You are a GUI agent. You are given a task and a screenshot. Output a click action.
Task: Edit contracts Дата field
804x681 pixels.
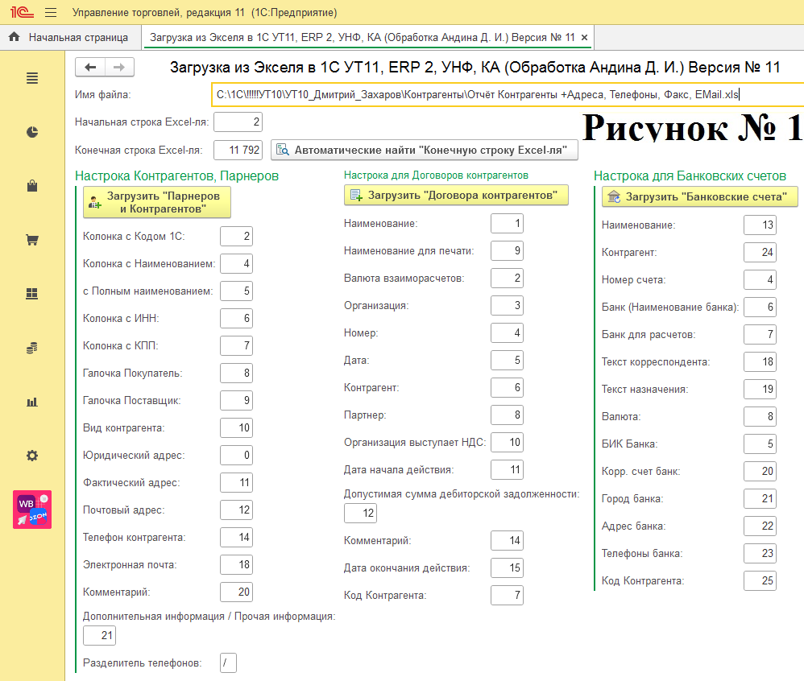(x=507, y=361)
